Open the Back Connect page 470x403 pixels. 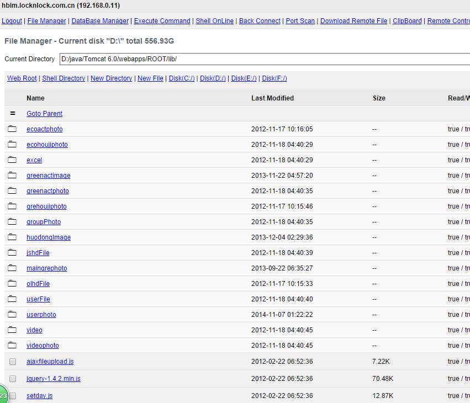[x=260, y=21]
